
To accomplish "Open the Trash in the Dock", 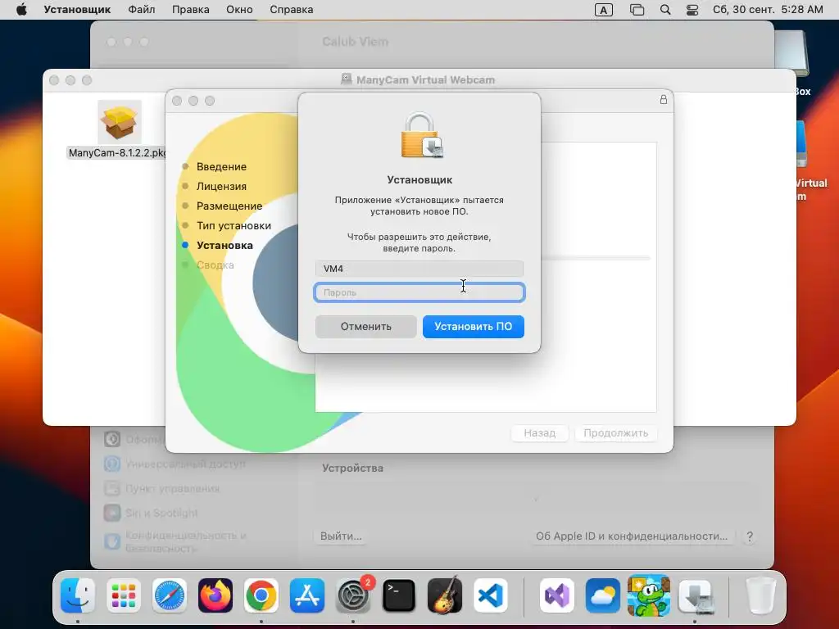I will pyautogui.click(x=760, y=595).
